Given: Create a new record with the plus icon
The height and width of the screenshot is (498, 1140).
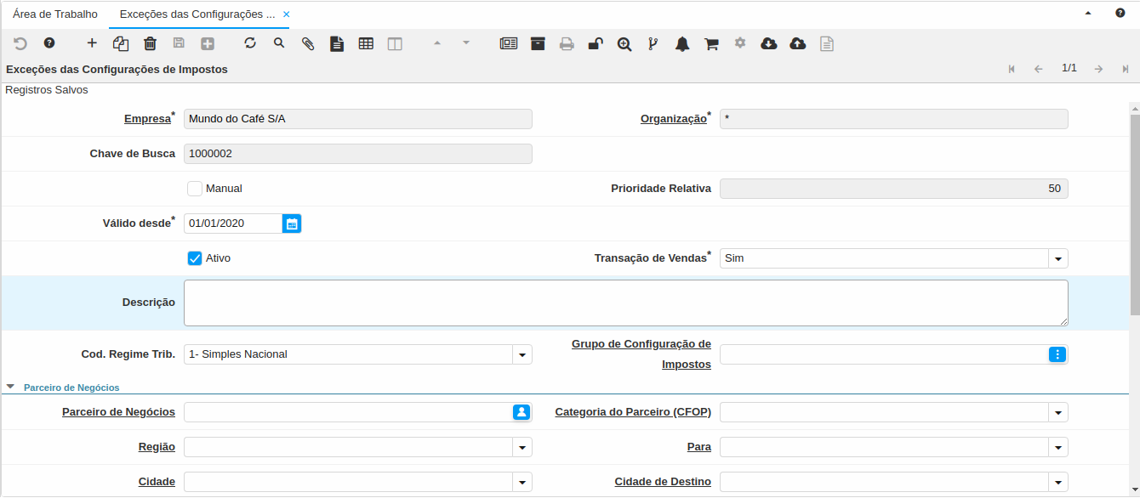Looking at the screenshot, I should (x=92, y=42).
